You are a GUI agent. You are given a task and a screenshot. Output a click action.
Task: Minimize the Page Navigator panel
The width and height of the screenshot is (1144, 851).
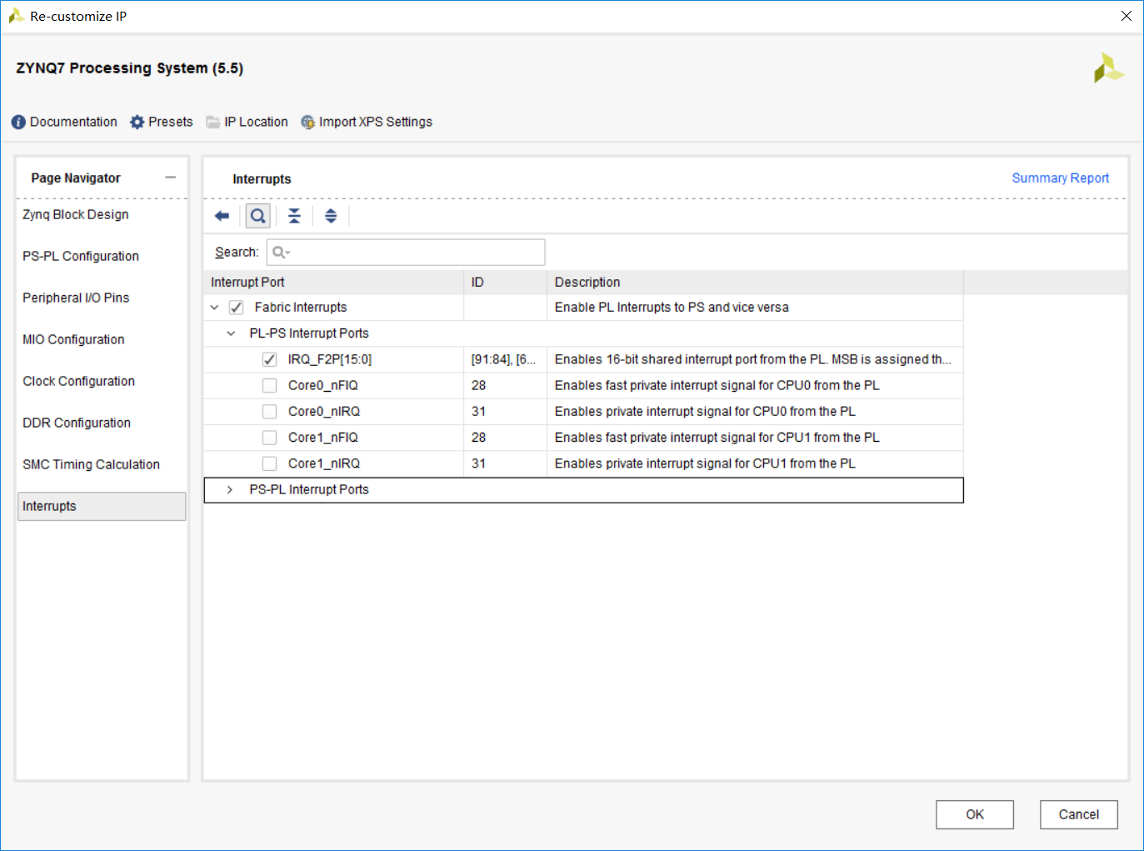[171, 178]
